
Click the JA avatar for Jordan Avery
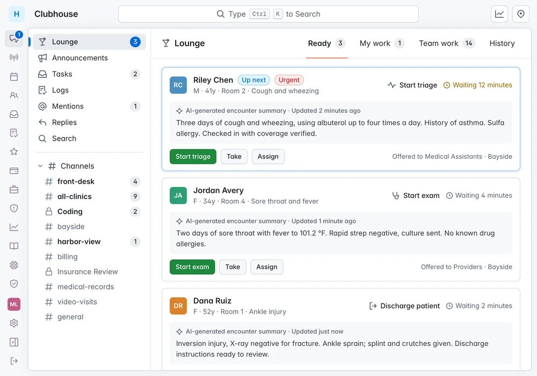(178, 195)
